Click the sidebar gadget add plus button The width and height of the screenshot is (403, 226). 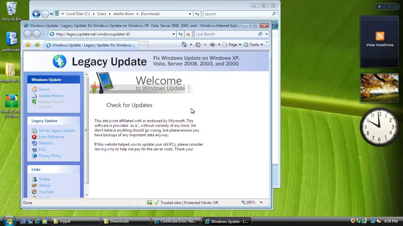379,7
